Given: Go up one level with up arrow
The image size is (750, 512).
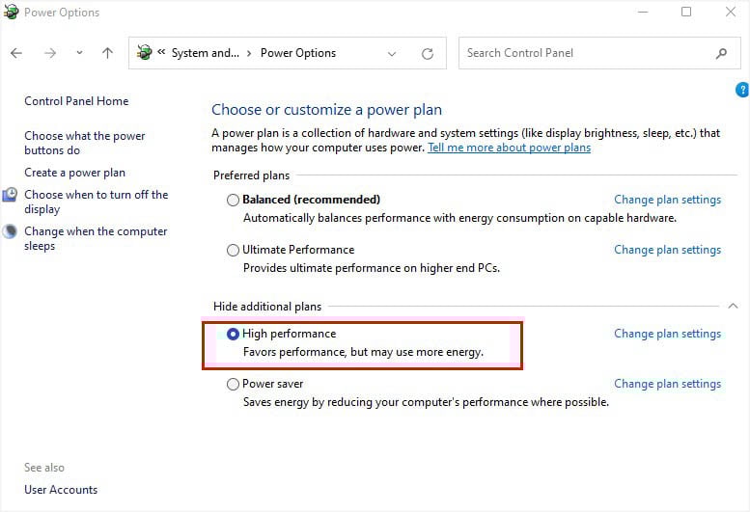Looking at the screenshot, I should (x=107, y=53).
